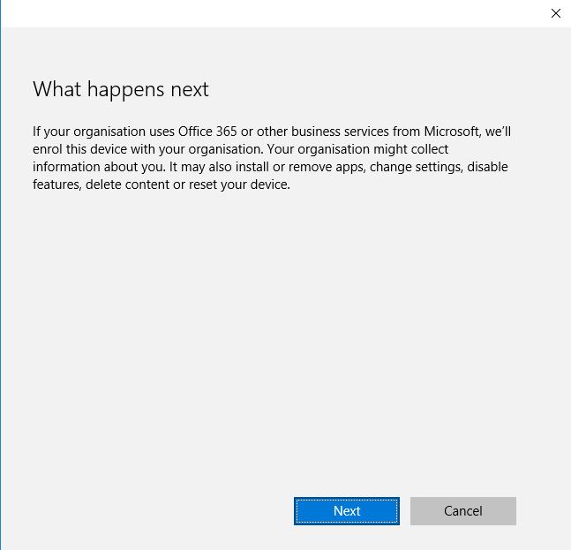Click the word "Microsoft" in the text
This screenshot has height=550, width=571.
(x=447, y=132)
